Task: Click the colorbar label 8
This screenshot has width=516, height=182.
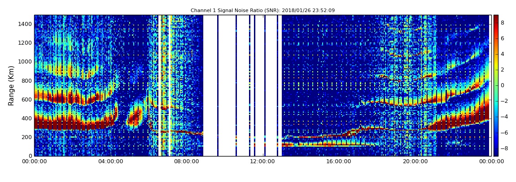Action: tap(503, 23)
